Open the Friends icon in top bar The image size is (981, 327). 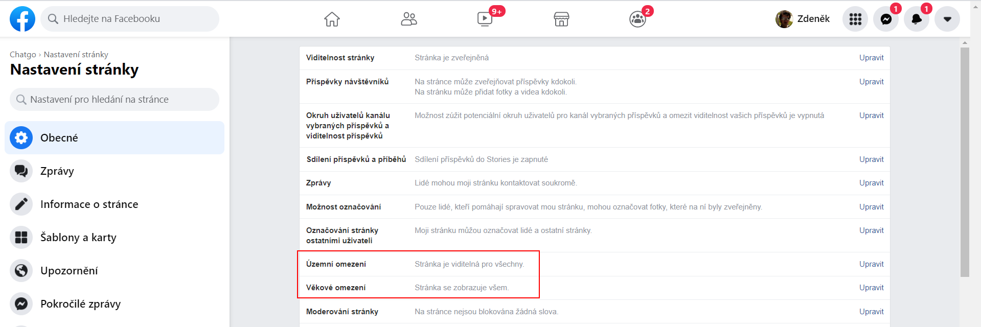pos(408,19)
